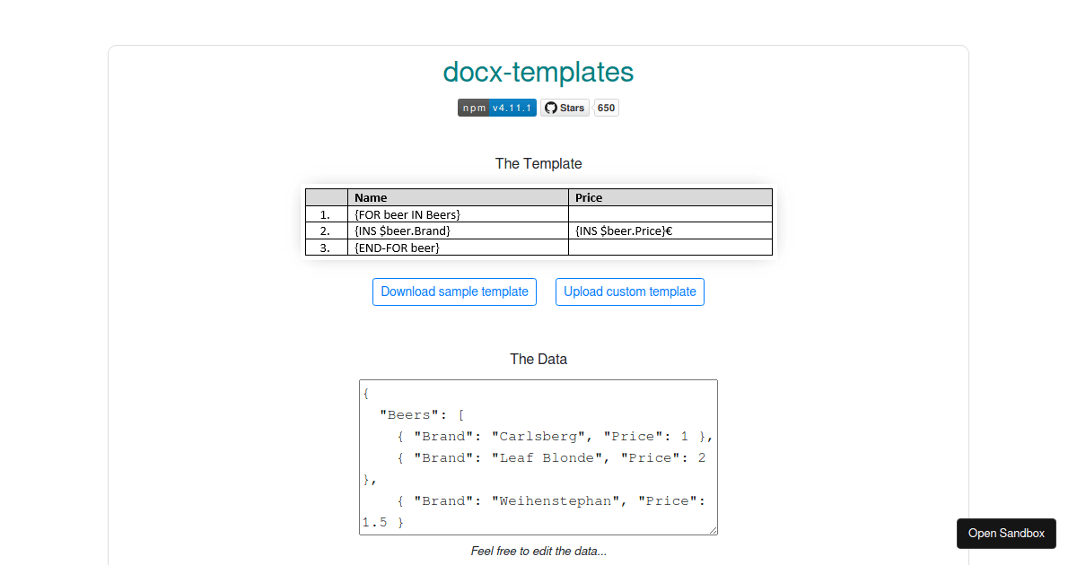This screenshot has width=1077, height=565.
Task: Place cursor on "Leaf Blonde" in data
Action: click(547, 458)
